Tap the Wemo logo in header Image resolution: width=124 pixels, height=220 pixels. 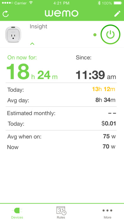click(x=61, y=13)
